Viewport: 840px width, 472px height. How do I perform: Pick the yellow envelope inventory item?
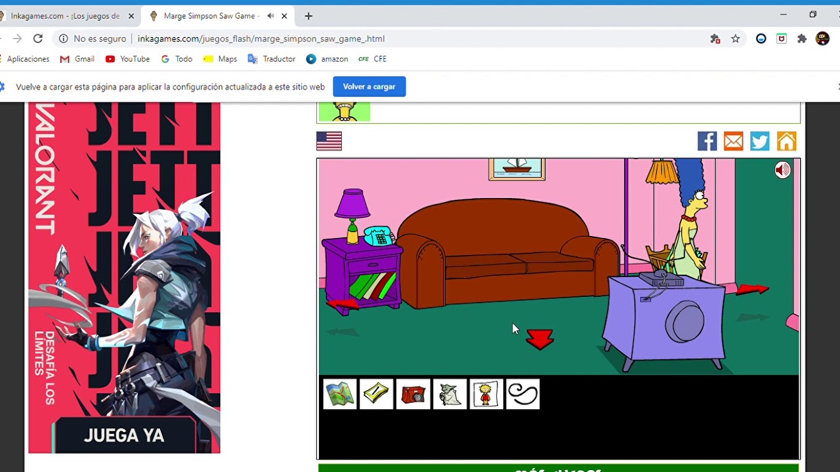point(377,394)
